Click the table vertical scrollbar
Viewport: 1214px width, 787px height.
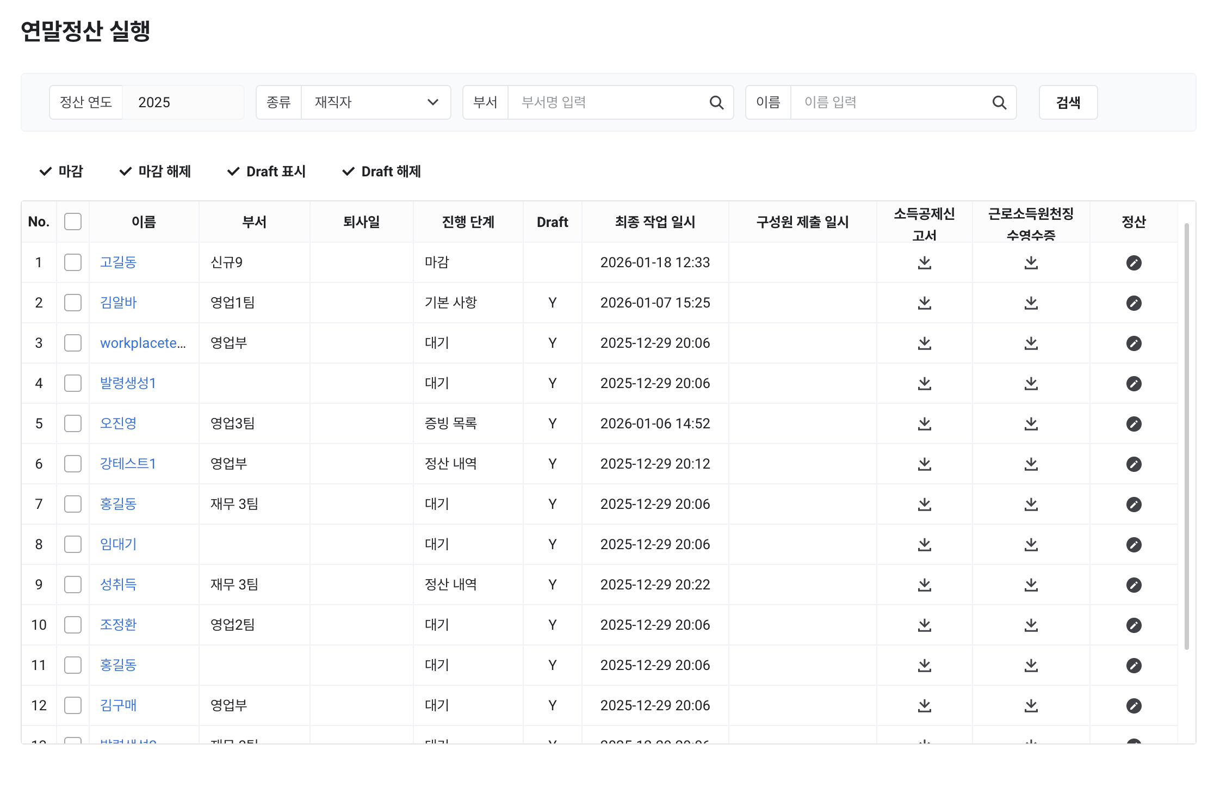[1186, 435]
